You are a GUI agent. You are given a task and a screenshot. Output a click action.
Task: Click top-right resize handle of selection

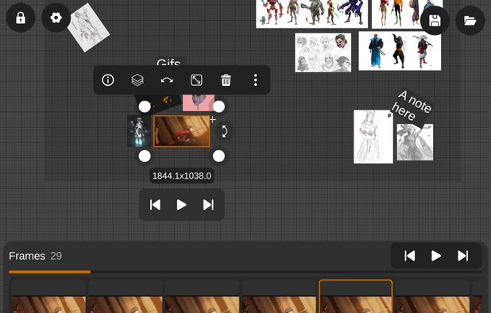coord(218,106)
